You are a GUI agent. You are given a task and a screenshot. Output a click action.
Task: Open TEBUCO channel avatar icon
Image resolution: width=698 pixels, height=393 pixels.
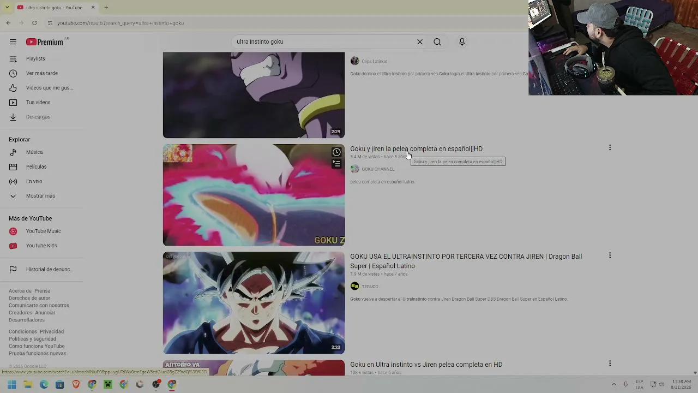354,287
